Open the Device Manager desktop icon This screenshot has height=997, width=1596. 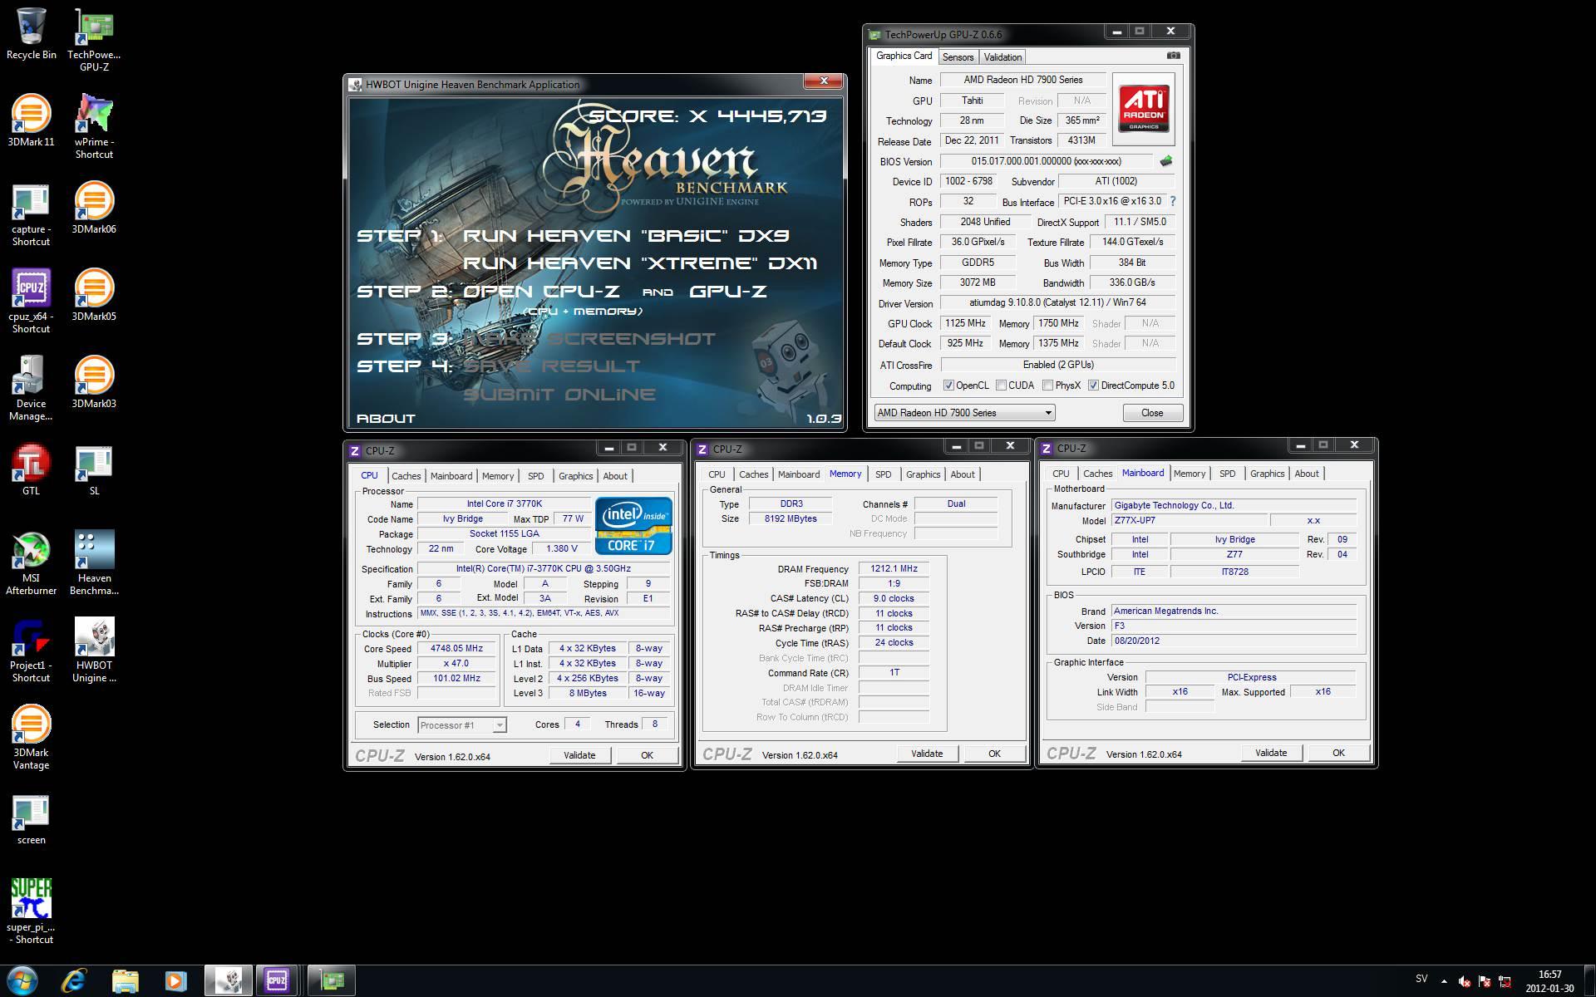click(31, 389)
